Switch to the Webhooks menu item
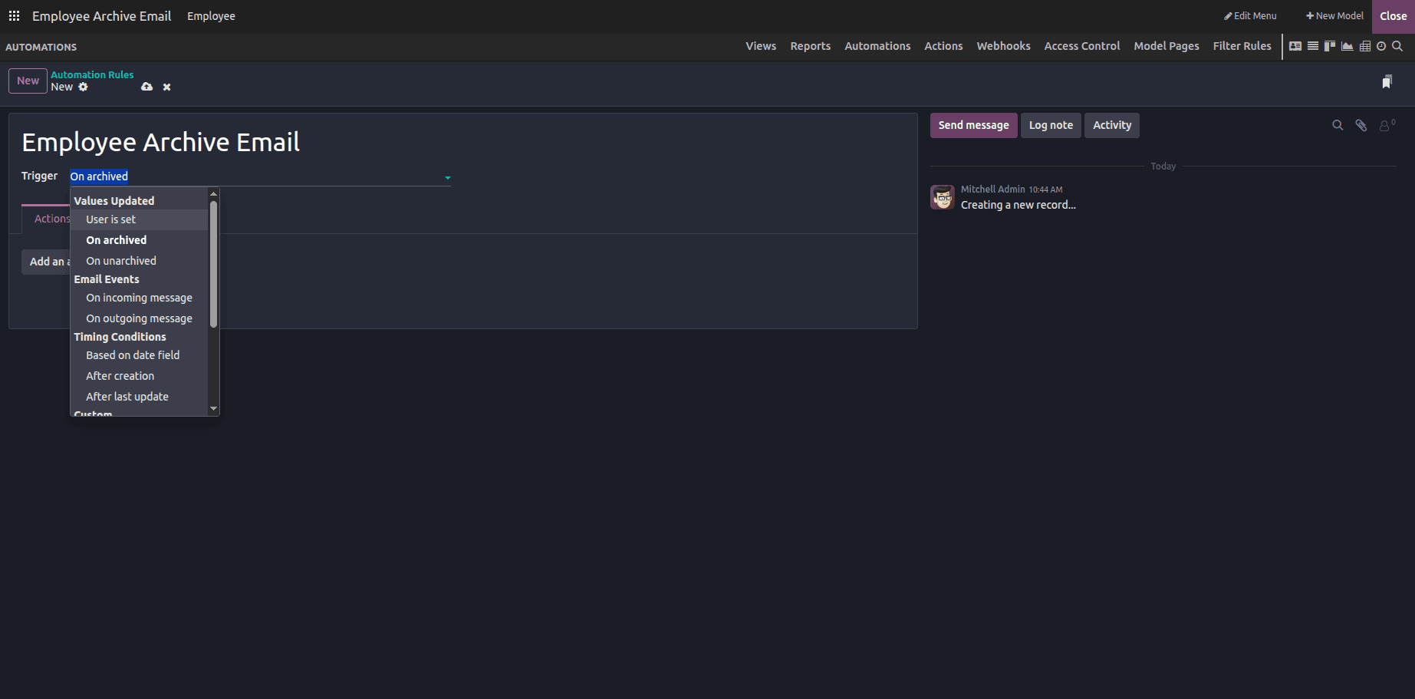 pos(1003,46)
